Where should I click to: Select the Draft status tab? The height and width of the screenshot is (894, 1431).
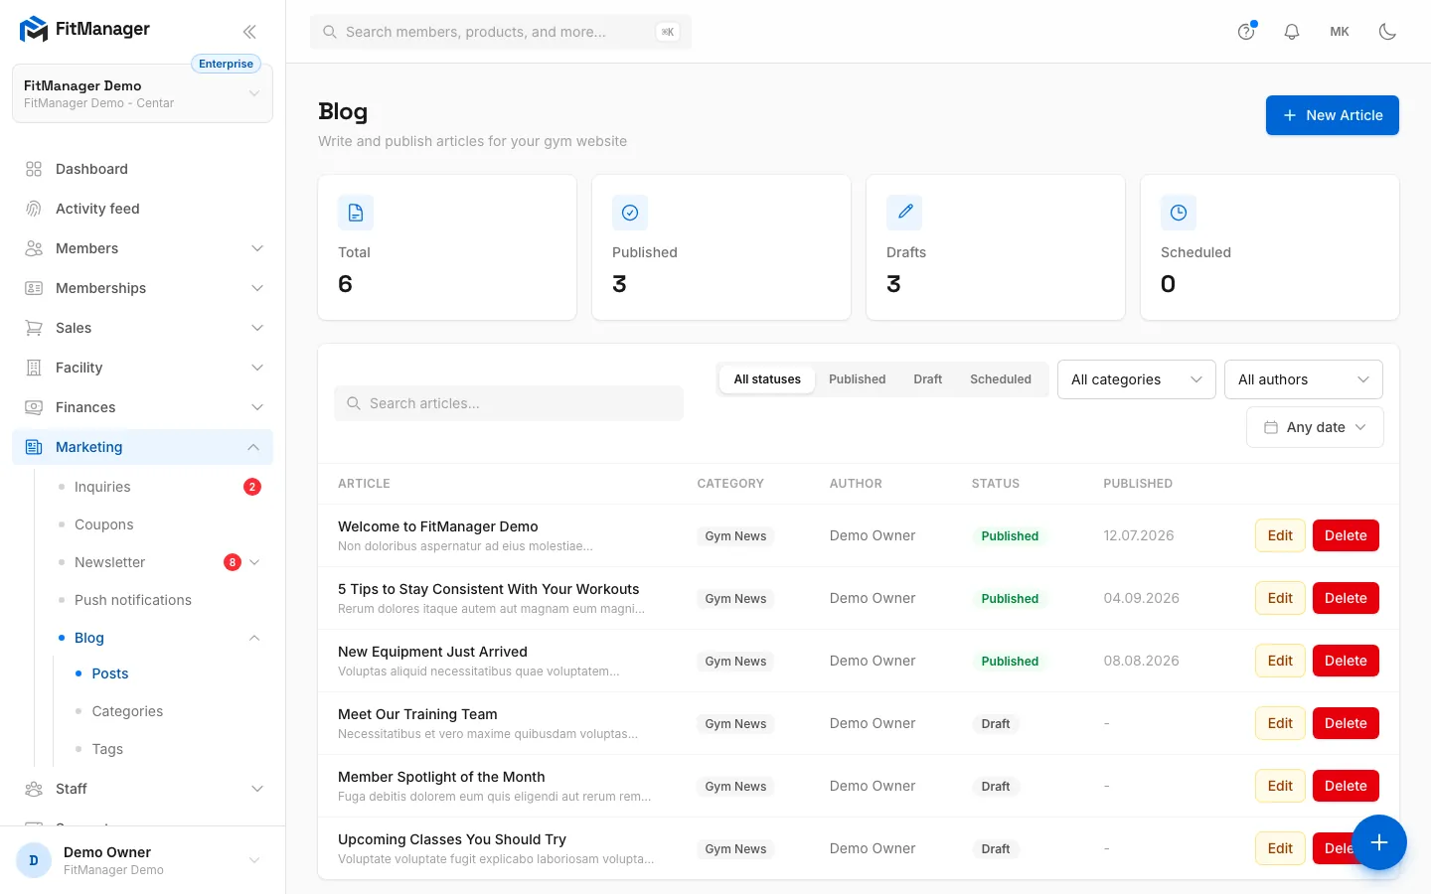pos(928,379)
